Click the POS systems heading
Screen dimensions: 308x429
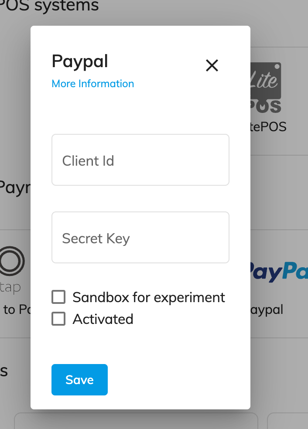click(49, 6)
